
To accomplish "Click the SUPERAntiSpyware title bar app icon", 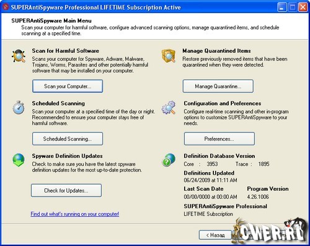I will click(x=6, y=7).
